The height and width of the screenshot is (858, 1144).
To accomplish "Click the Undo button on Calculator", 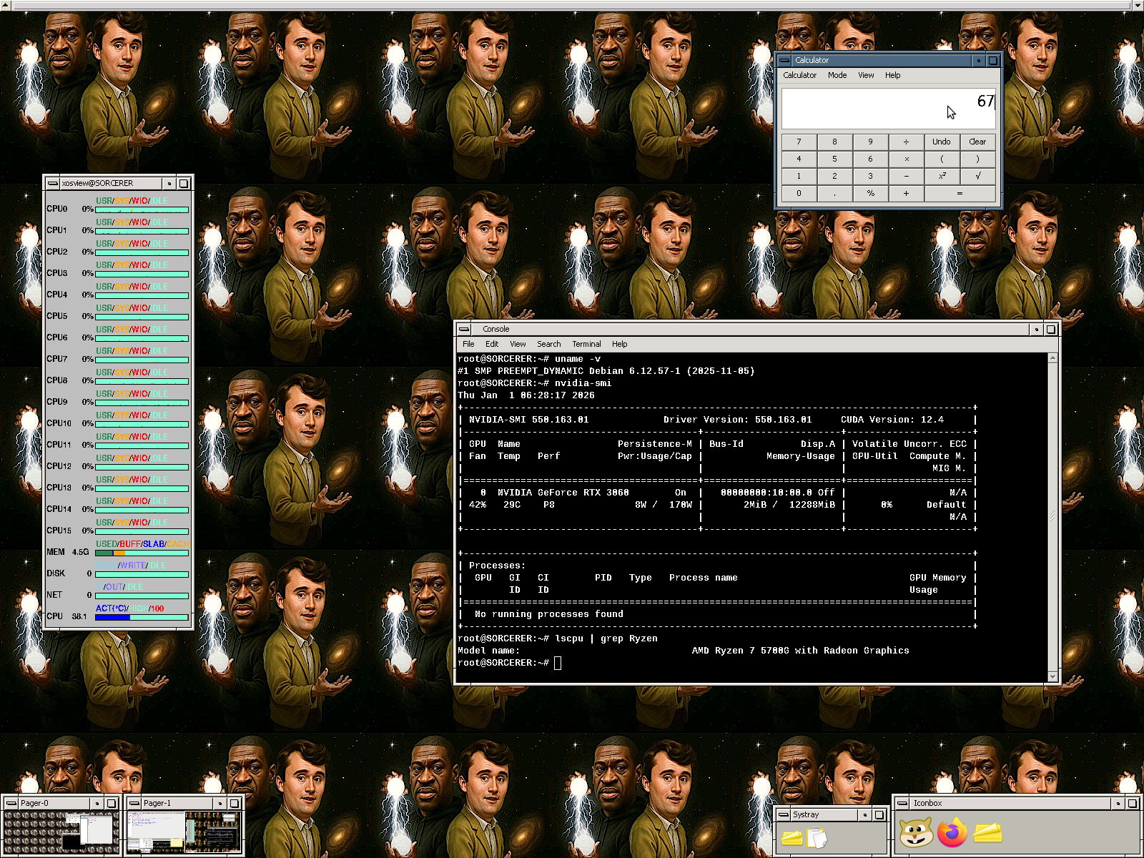I will pyautogui.click(x=942, y=142).
